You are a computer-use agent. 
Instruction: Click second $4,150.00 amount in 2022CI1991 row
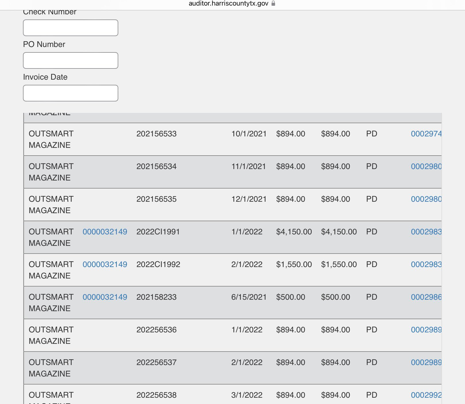339,232
